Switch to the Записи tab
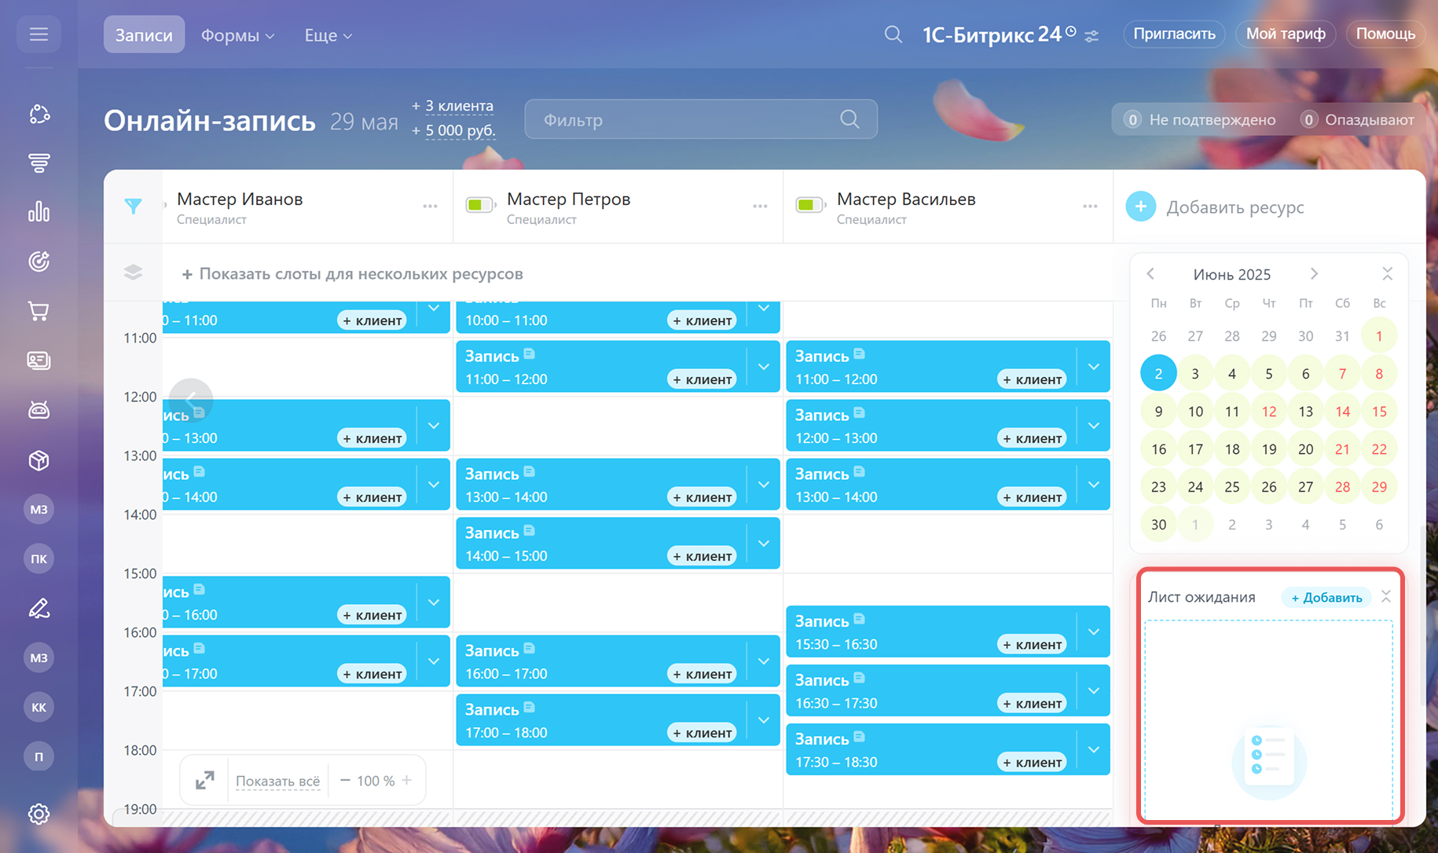 (144, 35)
